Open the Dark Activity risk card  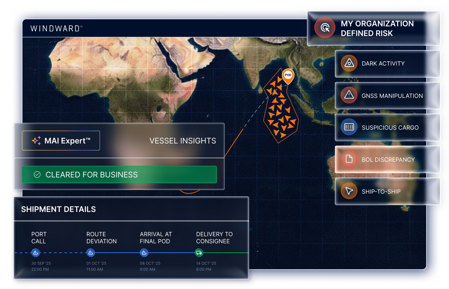(387, 64)
